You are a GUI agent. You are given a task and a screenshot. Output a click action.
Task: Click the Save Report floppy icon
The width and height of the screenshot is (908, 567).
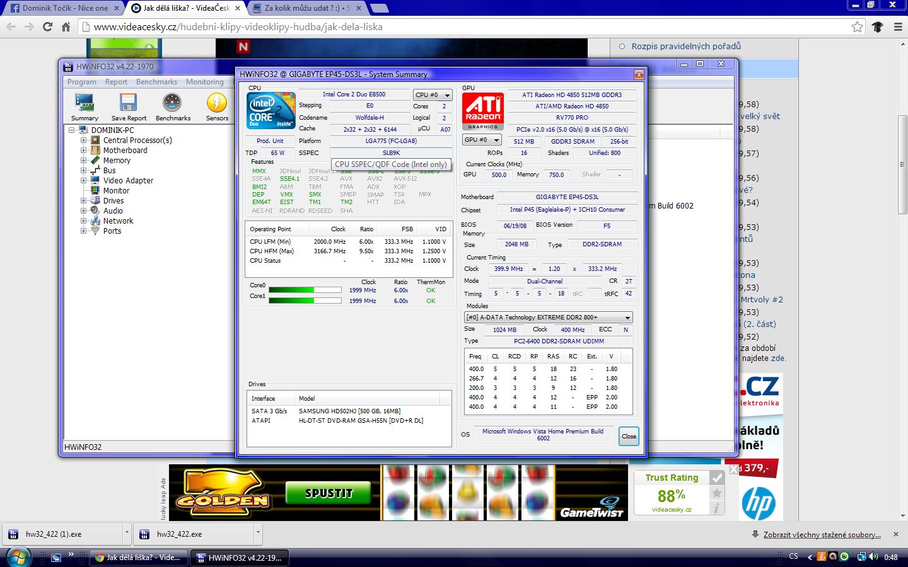(x=128, y=103)
